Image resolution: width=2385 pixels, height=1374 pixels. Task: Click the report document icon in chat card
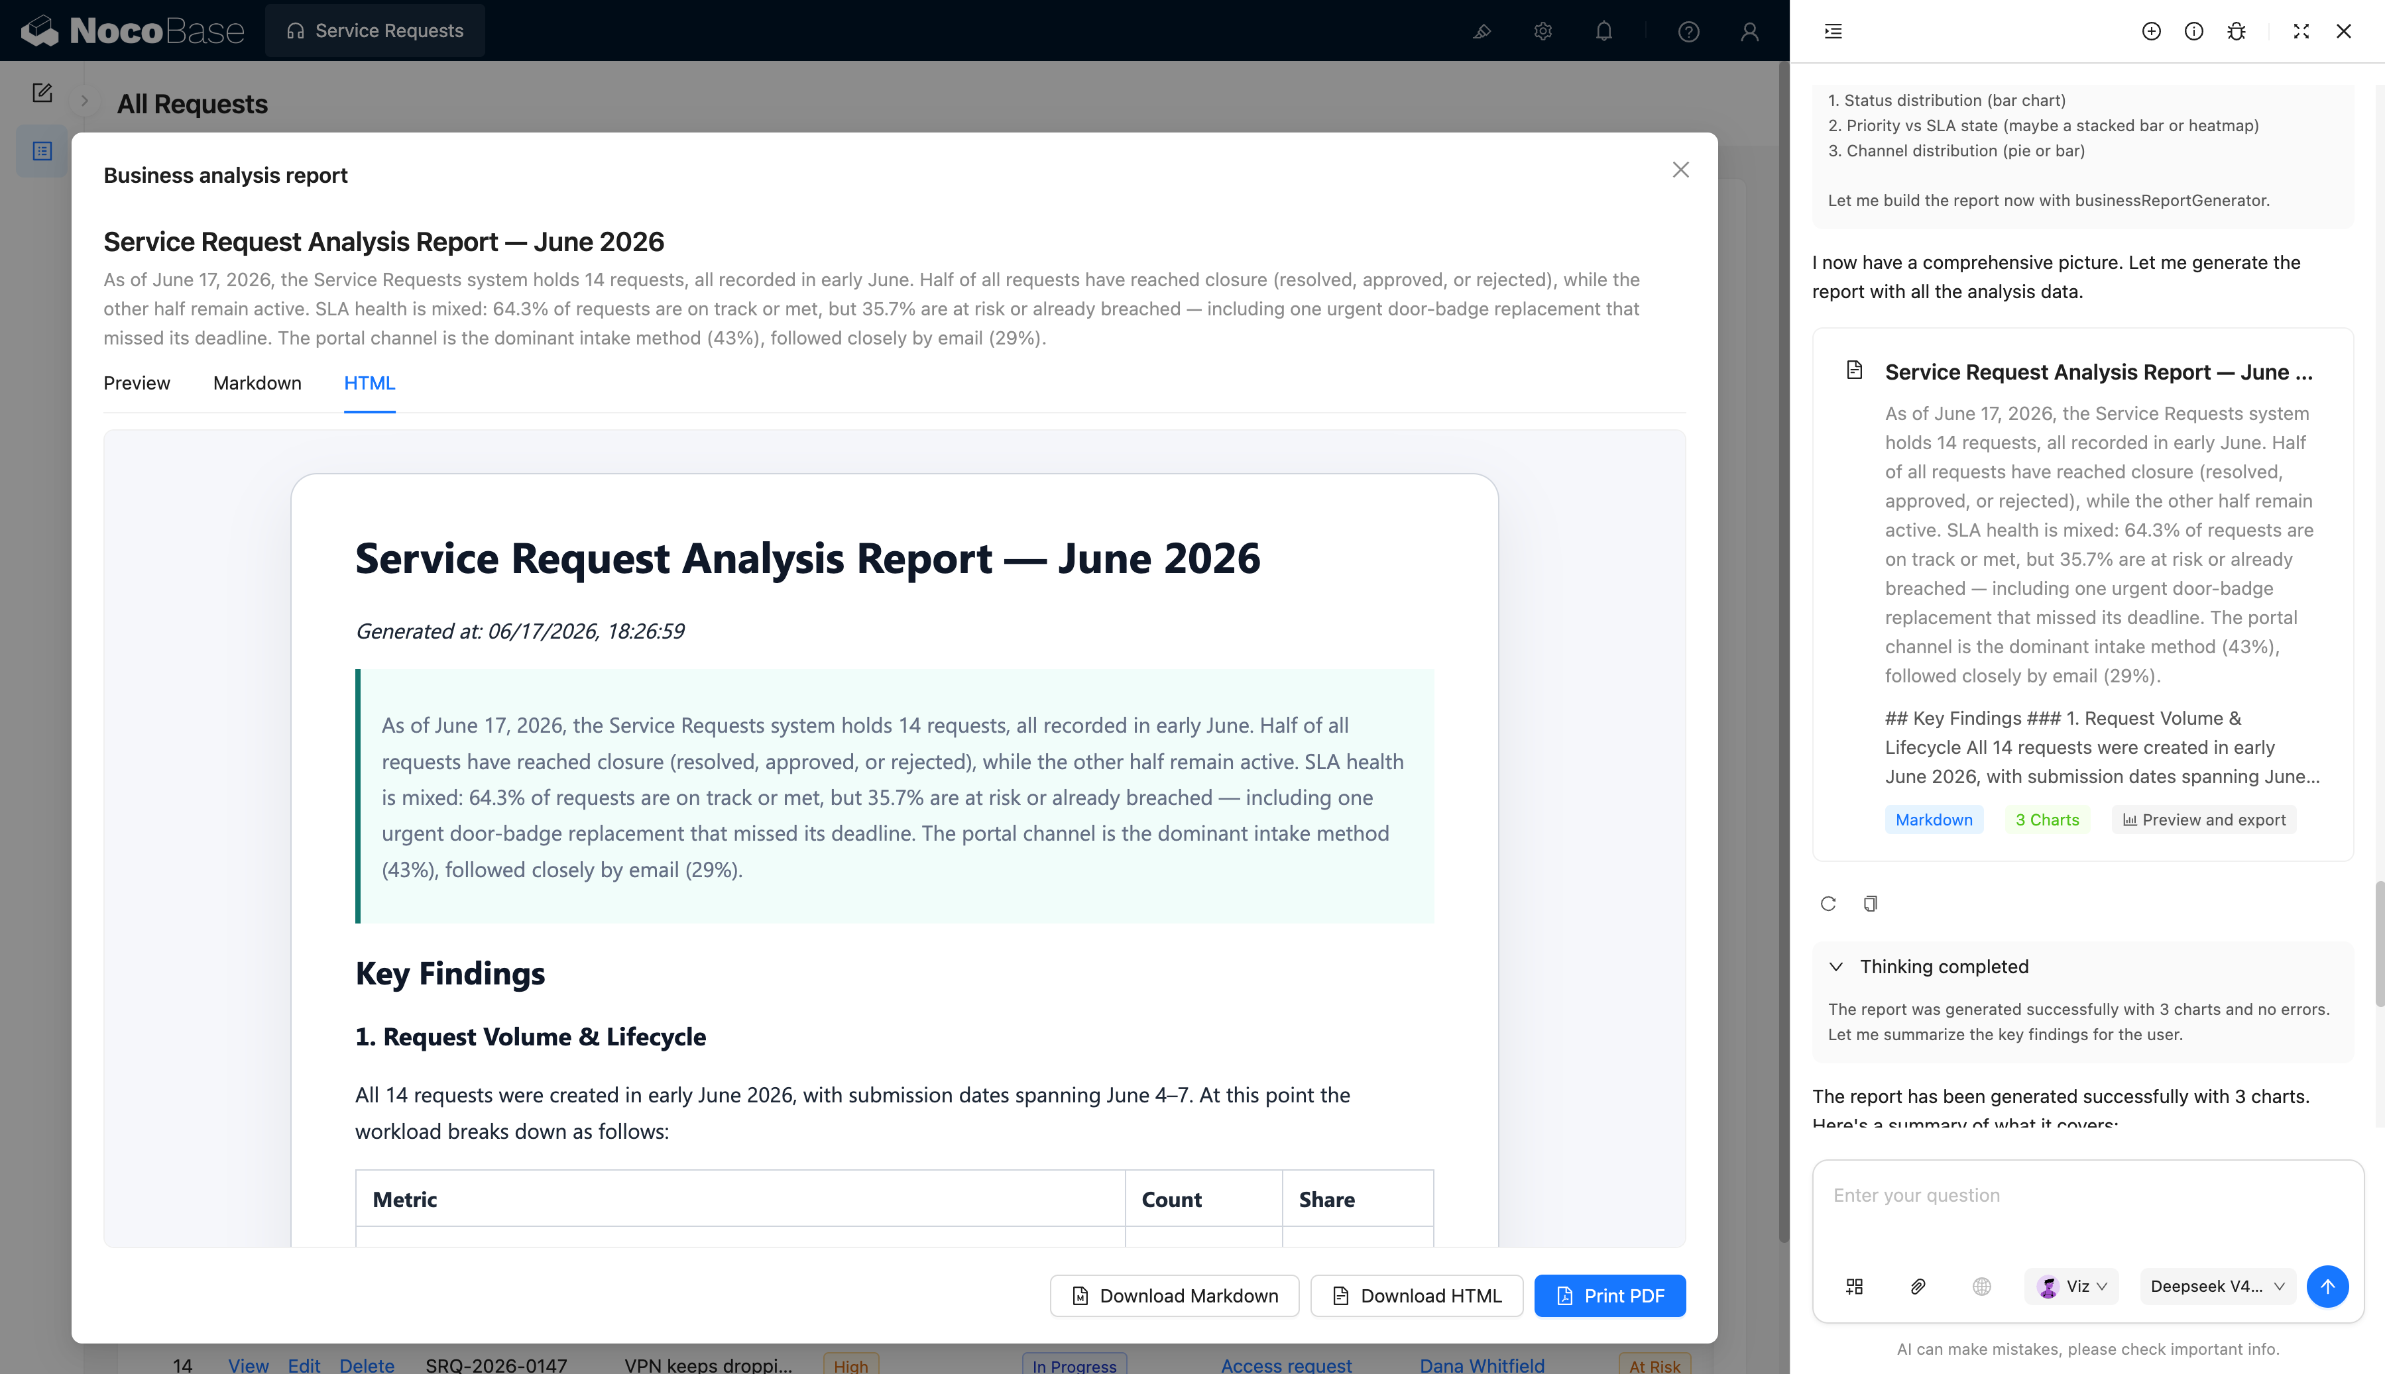[1854, 370]
